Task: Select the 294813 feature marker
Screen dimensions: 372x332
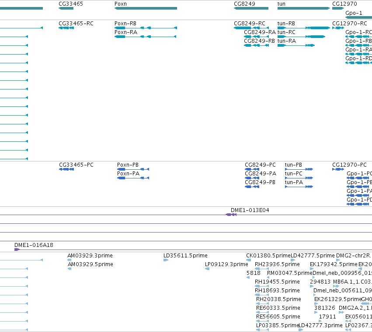Action: 312,286
